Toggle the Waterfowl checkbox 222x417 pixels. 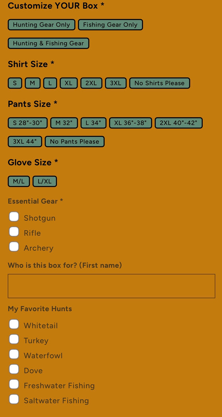pyautogui.click(x=14, y=354)
